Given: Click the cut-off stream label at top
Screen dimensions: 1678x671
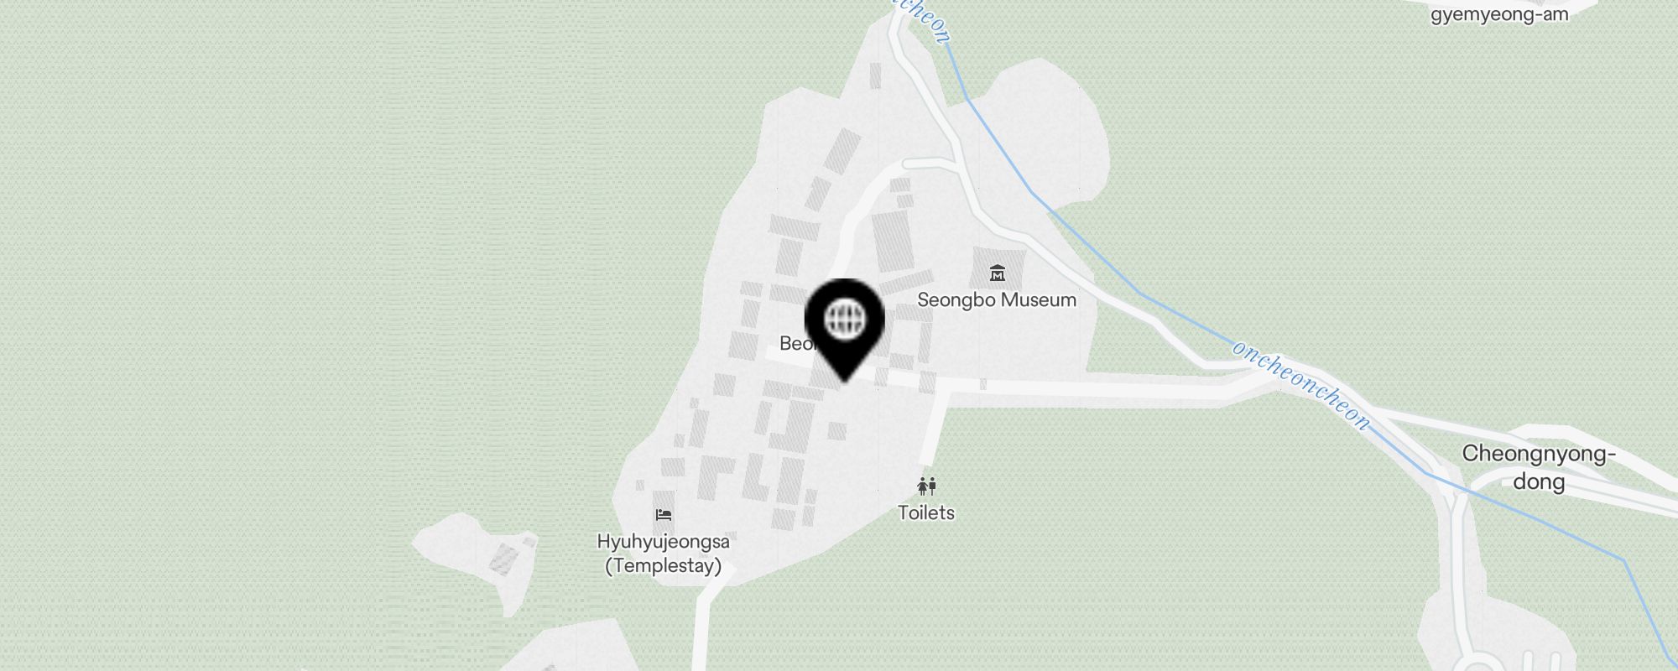Looking at the screenshot, I should pos(921,18).
